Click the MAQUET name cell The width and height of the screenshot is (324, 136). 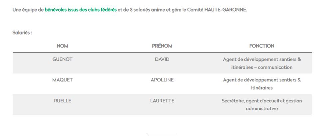coord(63,80)
